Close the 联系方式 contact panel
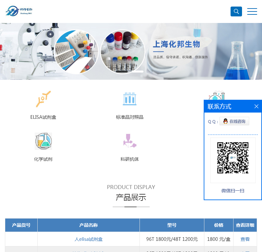Viewport: 262px width, 252px height. (x=256, y=106)
